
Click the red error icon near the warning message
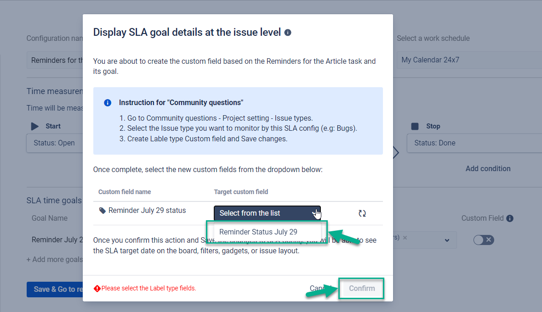[96, 288]
